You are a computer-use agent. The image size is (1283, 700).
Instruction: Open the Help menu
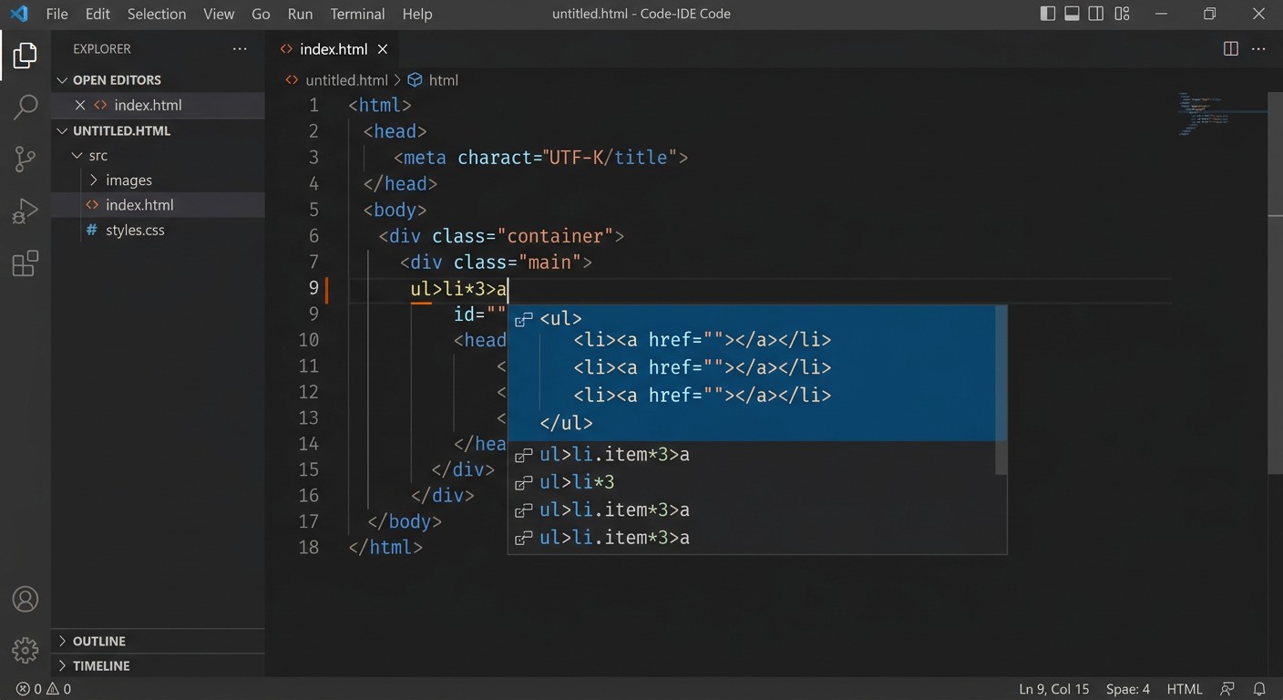417,14
